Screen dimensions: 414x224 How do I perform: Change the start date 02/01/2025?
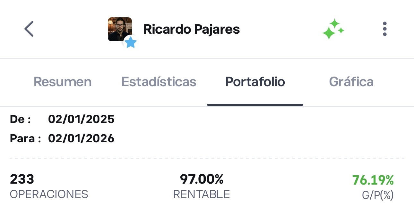coord(81,120)
